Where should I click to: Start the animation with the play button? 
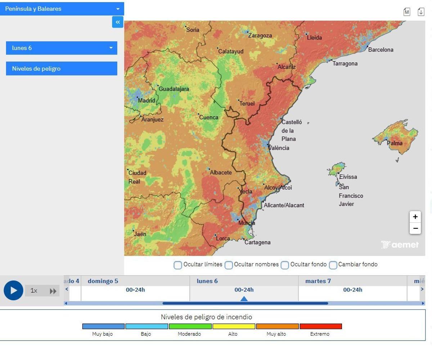(x=13, y=290)
